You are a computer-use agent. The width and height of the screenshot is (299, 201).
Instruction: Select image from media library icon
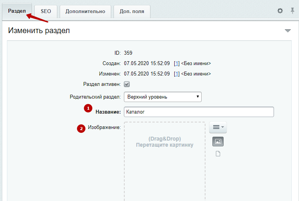pos(218,141)
